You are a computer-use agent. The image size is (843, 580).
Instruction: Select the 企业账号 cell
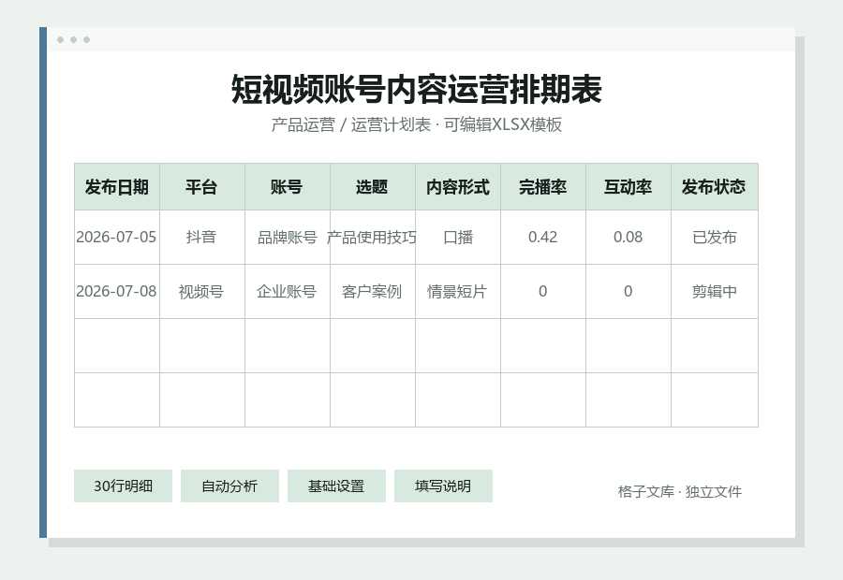tap(288, 292)
